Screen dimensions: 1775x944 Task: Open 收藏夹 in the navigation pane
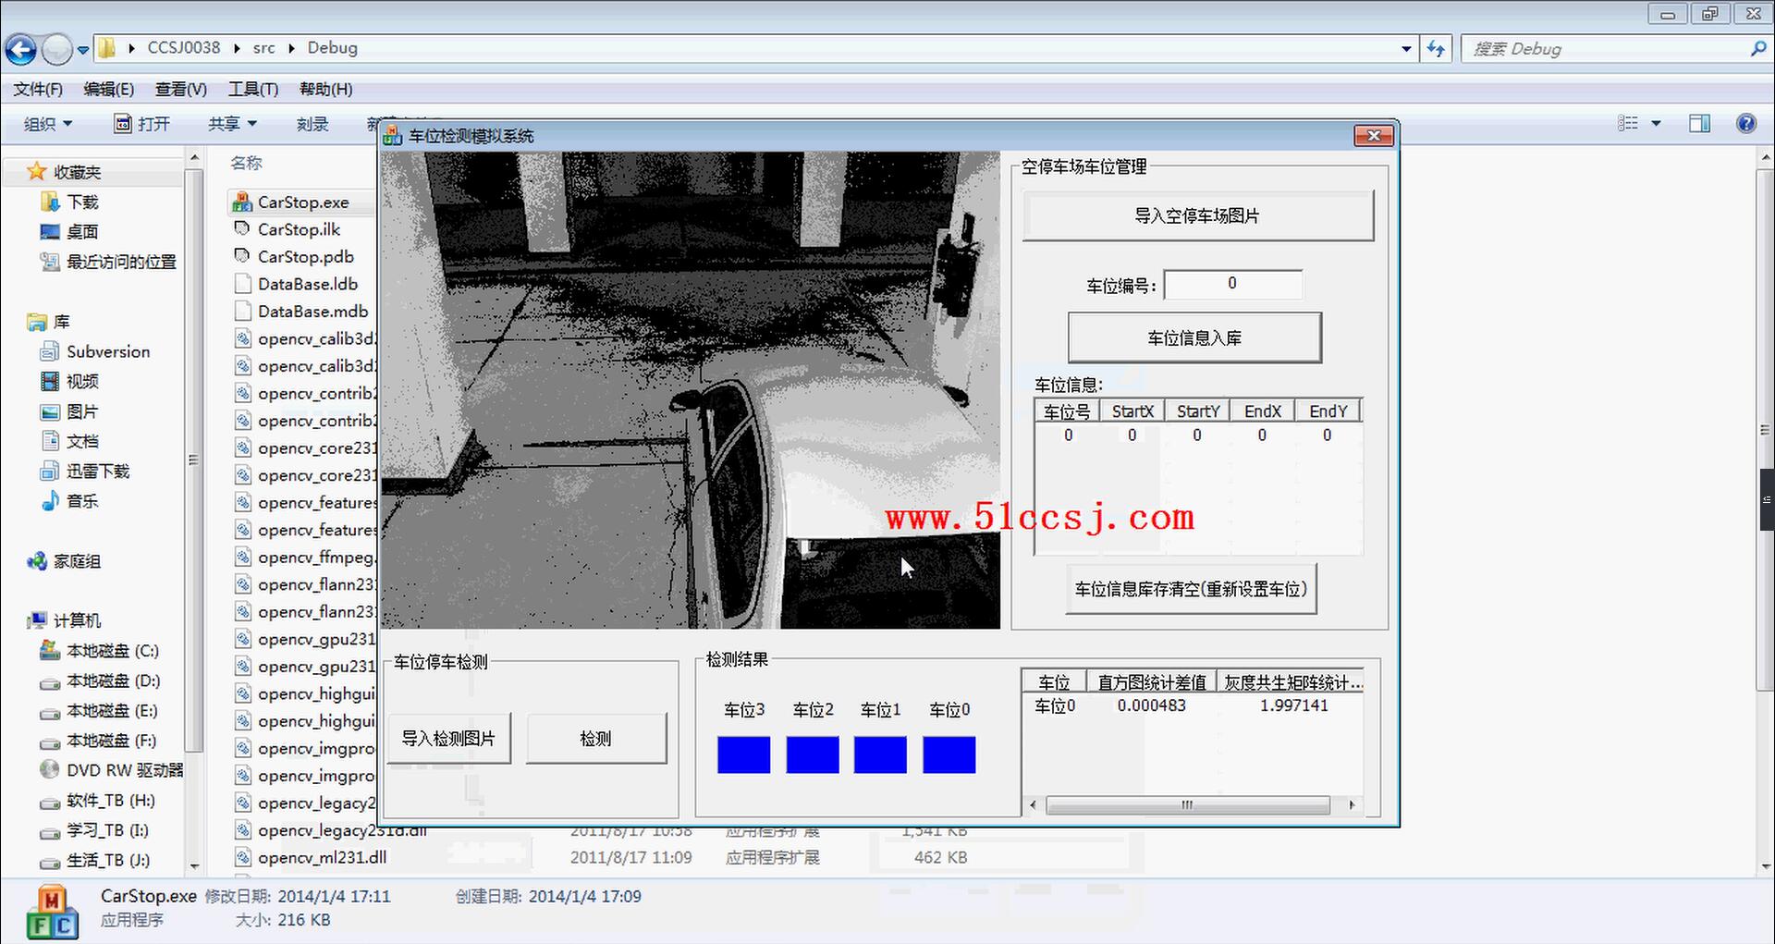[x=77, y=172]
